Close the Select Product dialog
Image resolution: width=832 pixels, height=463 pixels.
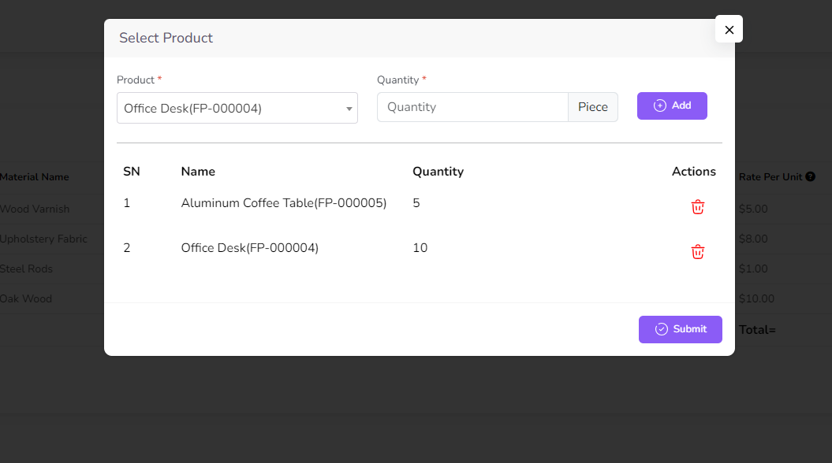[x=729, y=29]
